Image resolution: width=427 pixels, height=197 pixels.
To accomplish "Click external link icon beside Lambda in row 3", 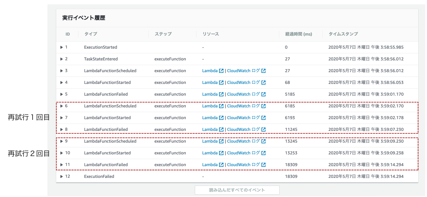I will tap(221, 71).
